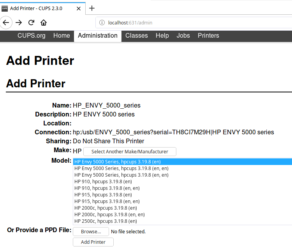Pick HP 2500c hpcups model from list
Screen dimensions: 292x250
tap(106, 221)
